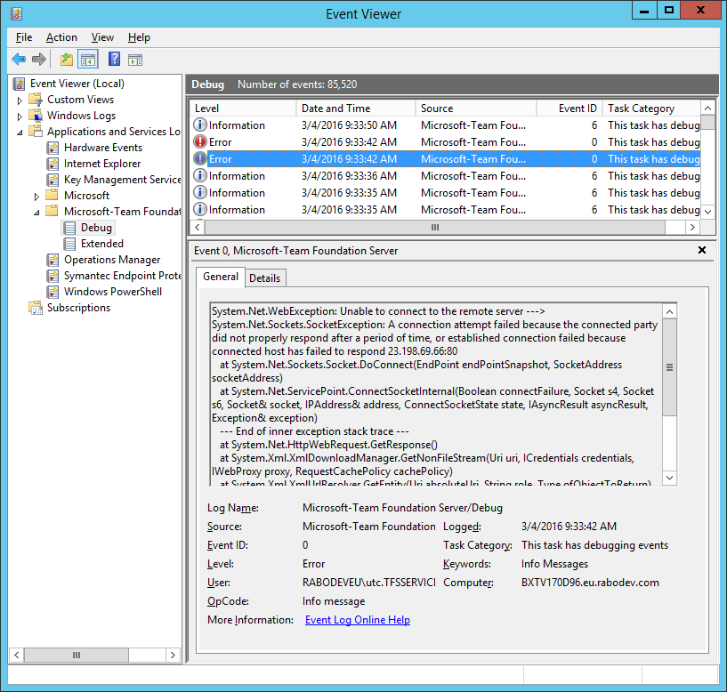Select the Hardware Events log
Screen dimensions: 727x692
(103, 148)
